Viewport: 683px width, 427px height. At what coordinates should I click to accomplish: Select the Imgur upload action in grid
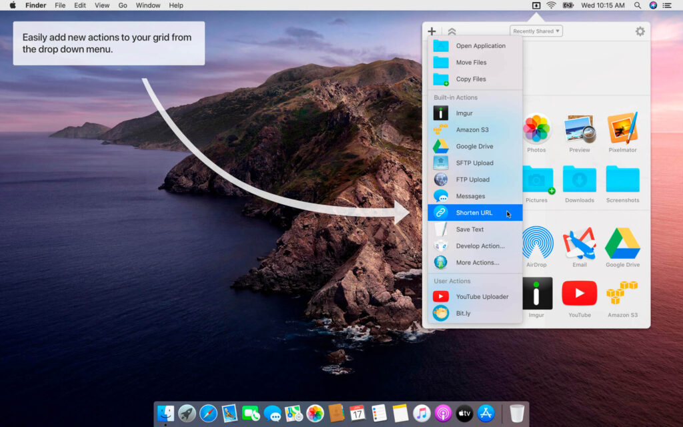tap(538, 294)
